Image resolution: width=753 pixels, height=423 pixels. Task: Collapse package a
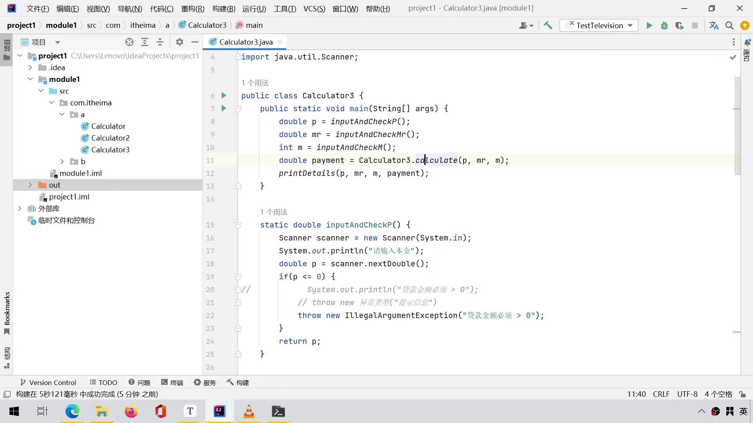click(62, 114)
